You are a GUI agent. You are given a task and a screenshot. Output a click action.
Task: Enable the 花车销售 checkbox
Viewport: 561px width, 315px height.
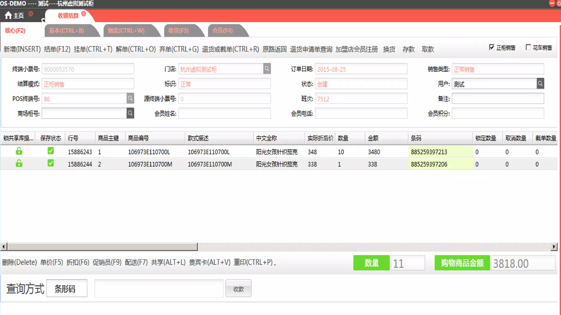pyautogui.click(x=528, y=47)
